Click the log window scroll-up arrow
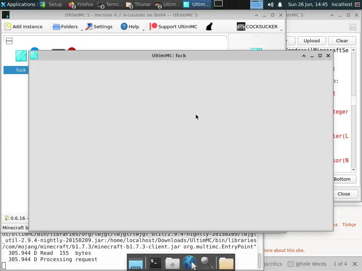 (354, 50)
